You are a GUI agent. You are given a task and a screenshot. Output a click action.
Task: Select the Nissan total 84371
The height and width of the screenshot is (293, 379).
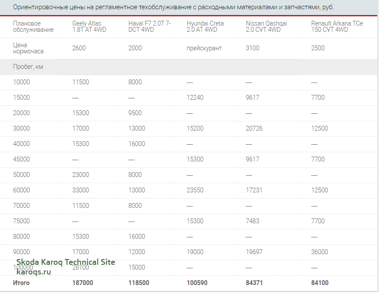tap(254, 283)
